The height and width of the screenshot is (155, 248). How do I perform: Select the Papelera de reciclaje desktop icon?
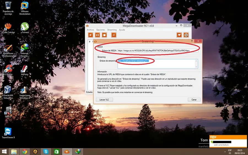coord(8,8)
